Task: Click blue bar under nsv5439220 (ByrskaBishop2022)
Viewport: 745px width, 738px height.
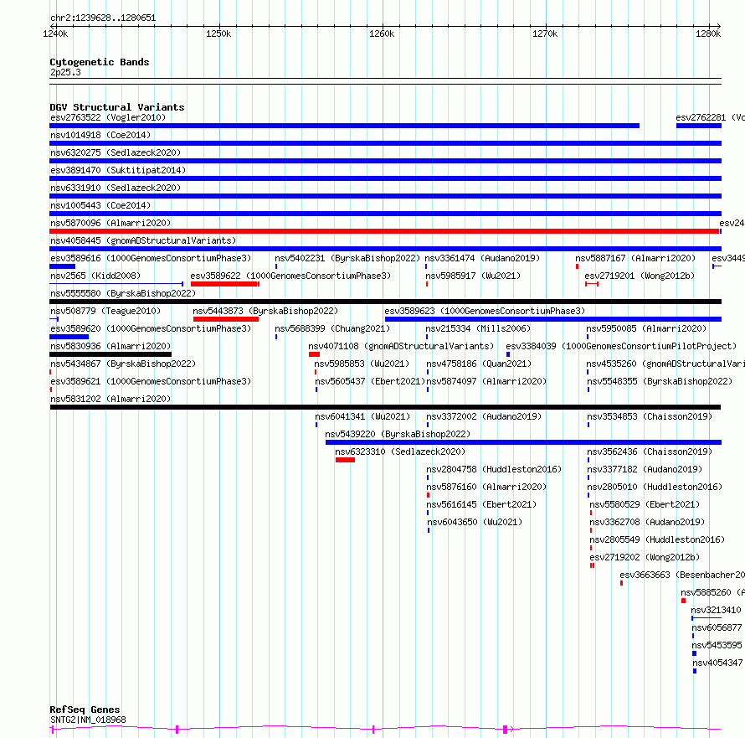Action: click(x=523, y=442)
